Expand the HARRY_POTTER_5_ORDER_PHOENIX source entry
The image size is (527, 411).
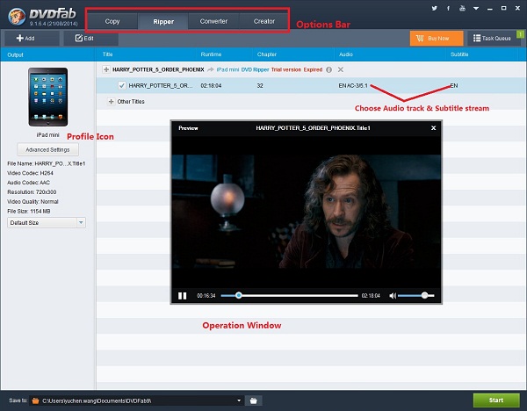point(106,69)
